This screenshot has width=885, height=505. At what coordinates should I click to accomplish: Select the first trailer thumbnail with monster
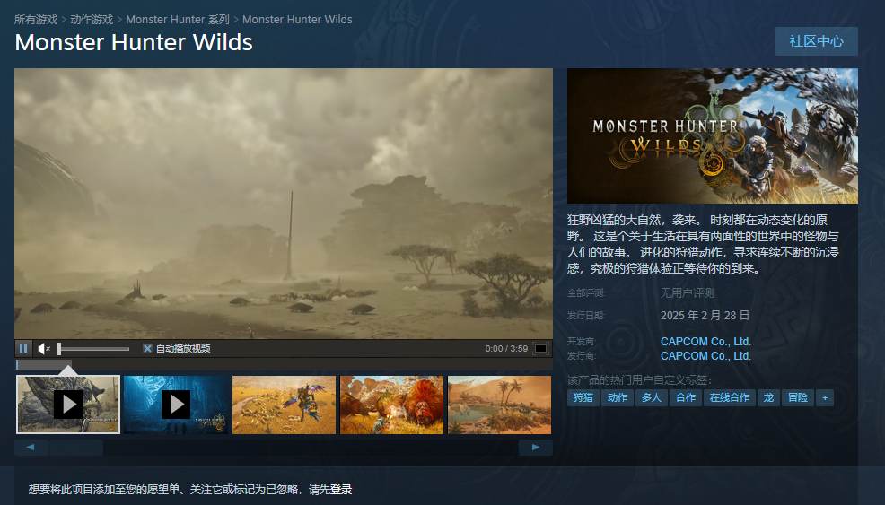[68, 405]
